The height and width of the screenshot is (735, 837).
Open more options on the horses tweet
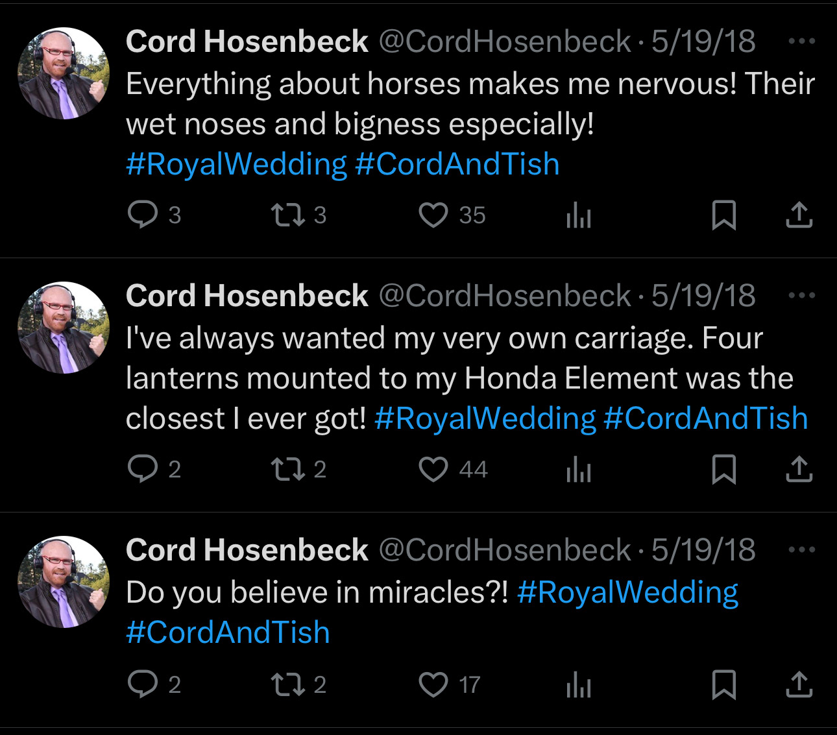[x=801, y=42]
